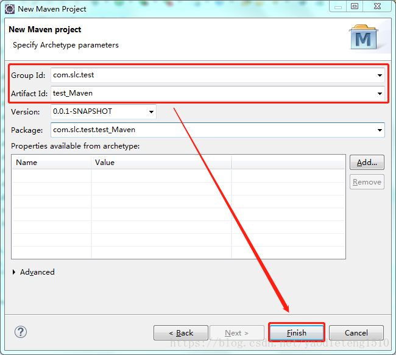This screenshot has height=355, width=396.
Task: Minimize the New Maven Project window
Action: click(x=338, y=6)
